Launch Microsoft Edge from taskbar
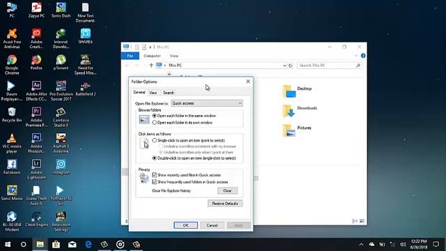Screen dimensions: 446x251 (x=89, y=244)
